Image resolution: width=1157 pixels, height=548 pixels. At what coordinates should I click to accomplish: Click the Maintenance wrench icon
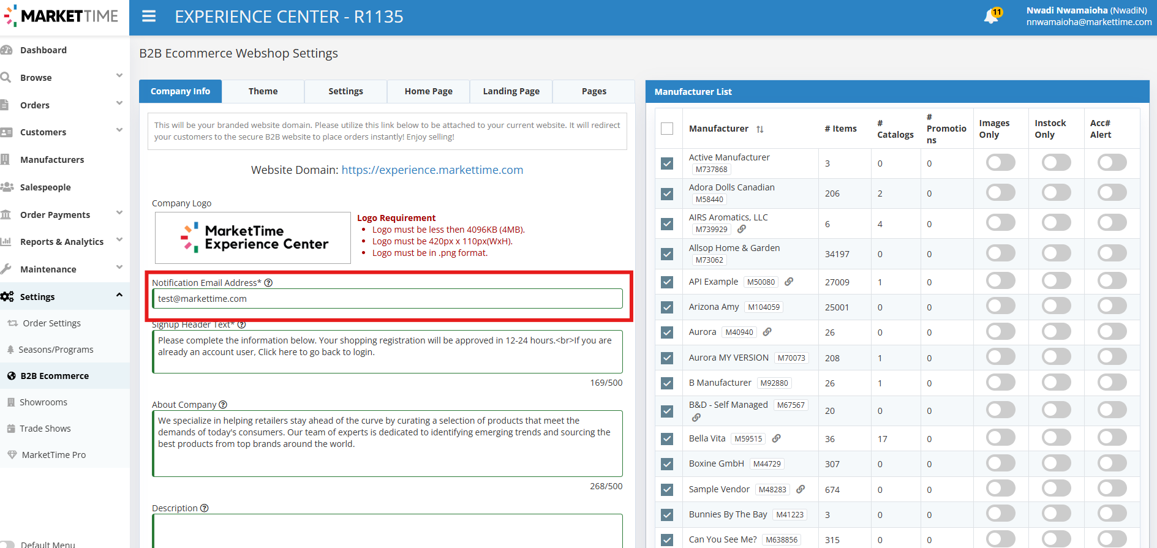(6, 269)
